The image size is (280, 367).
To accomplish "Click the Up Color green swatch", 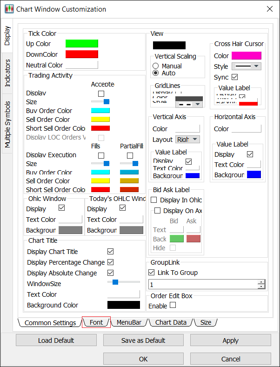I will pos(82,44).
